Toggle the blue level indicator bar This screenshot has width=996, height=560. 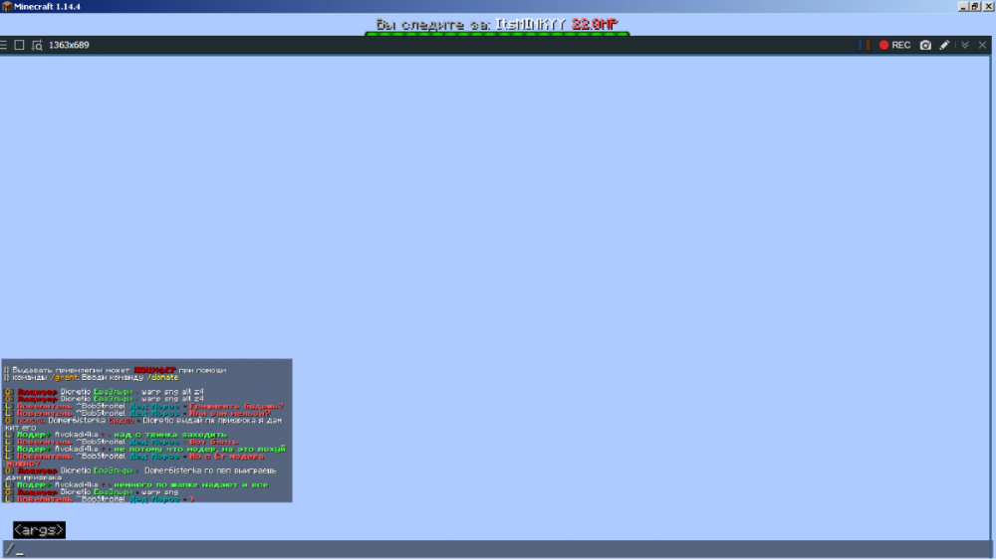click(x=861, y=45)
